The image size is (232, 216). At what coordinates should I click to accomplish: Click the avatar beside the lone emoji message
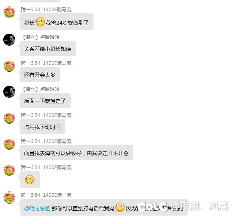[x=9, y=170]
